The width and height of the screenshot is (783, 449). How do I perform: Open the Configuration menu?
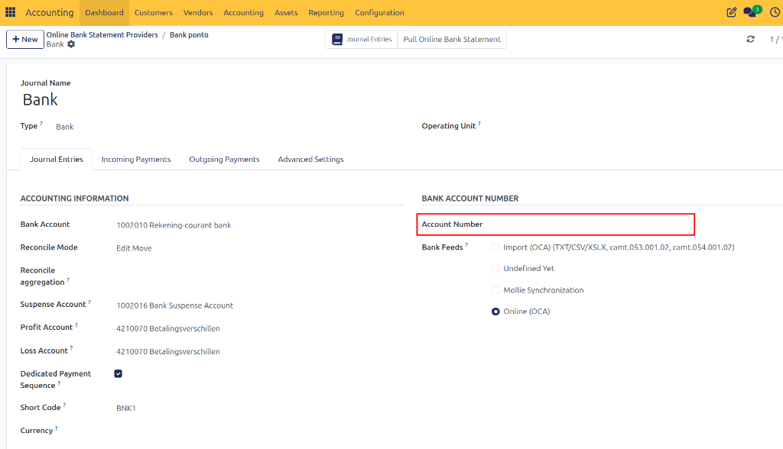click(x=379, y=12)
